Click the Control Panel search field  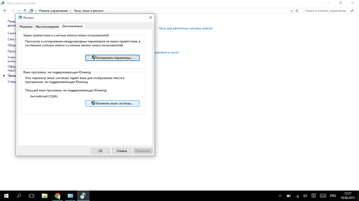326,11
